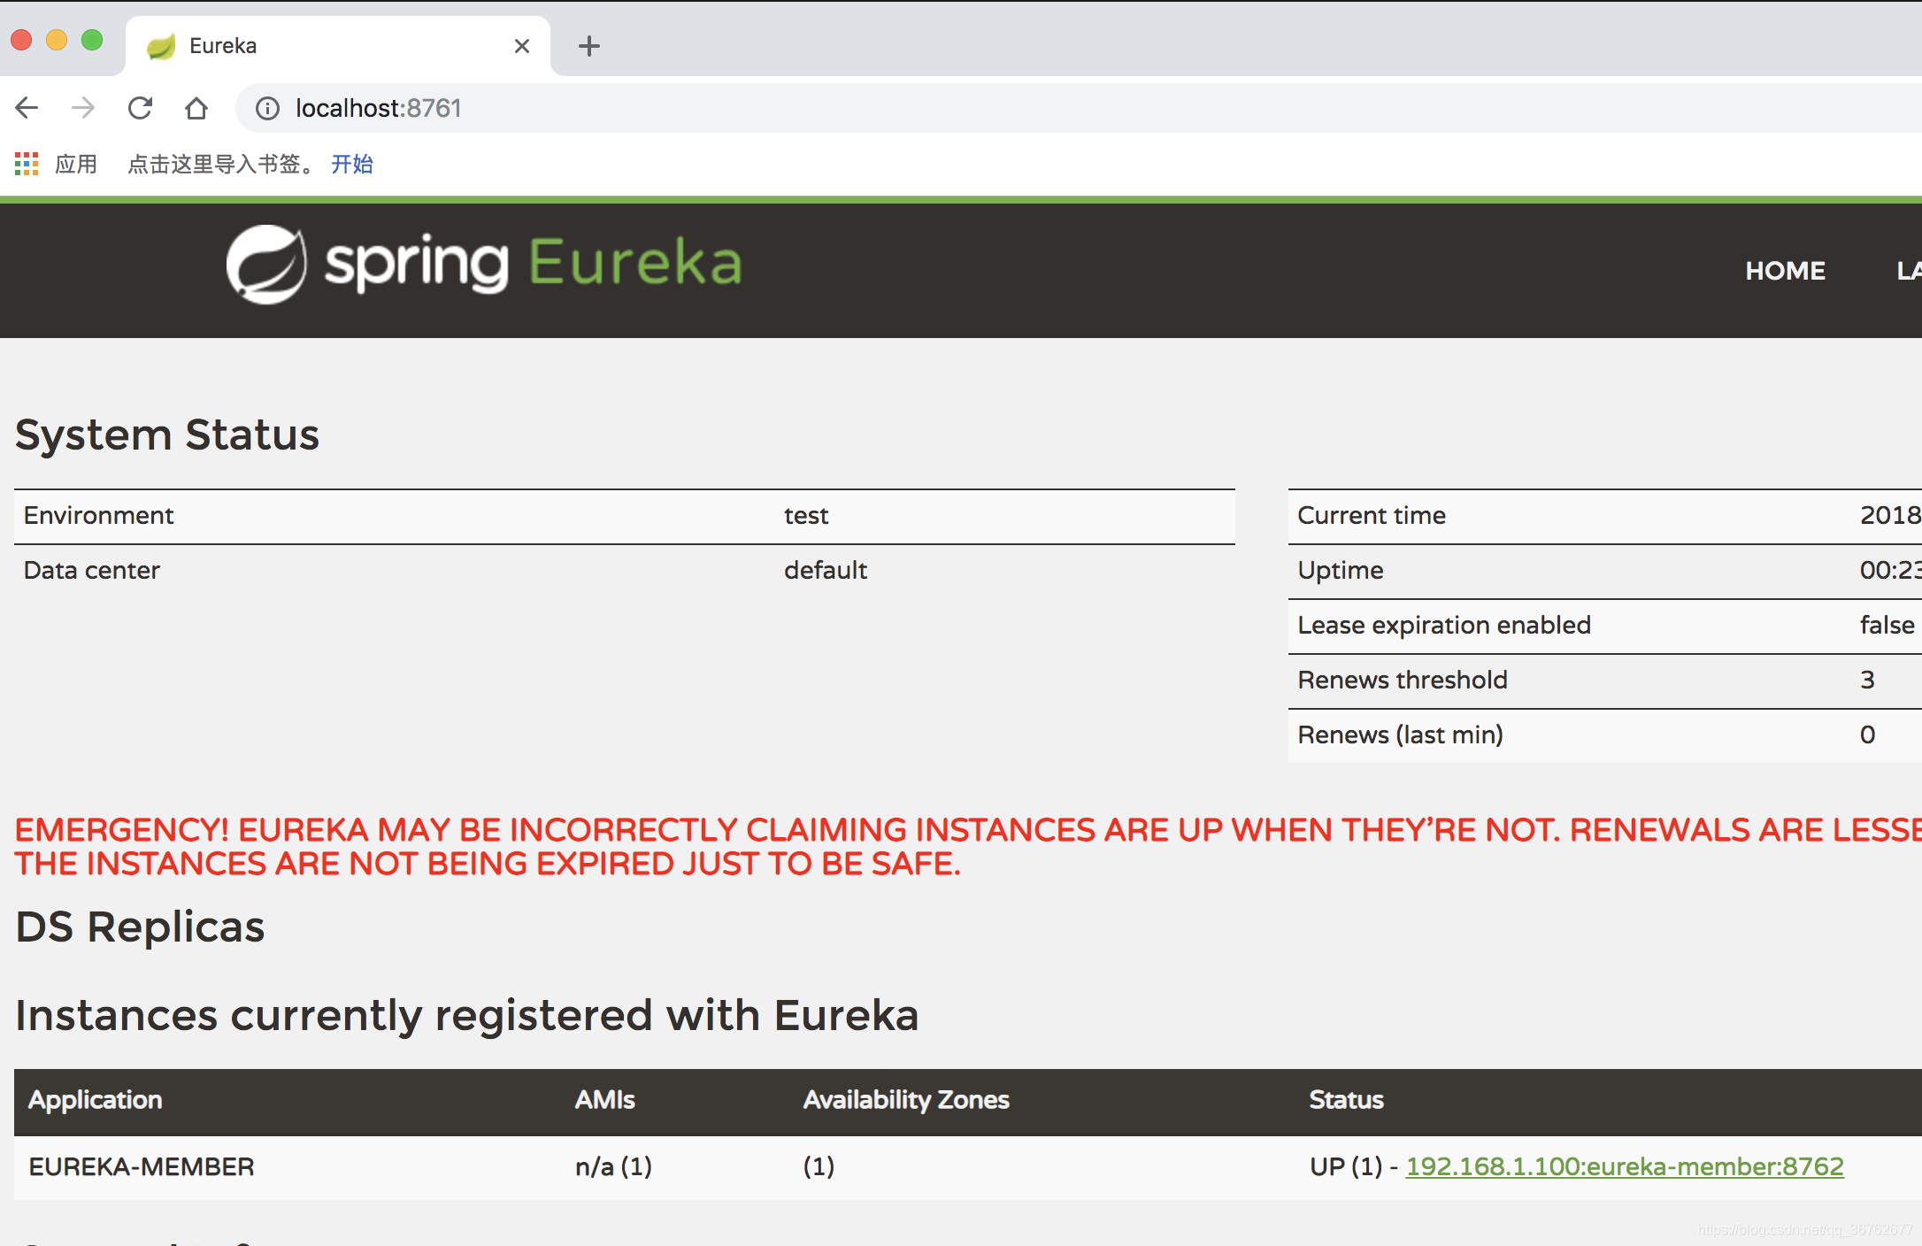Image resolution: width=1922 pixels, height=1246 pixels.
Task: Click the Renews (last min) label
Action: [x=1401, y=735]
